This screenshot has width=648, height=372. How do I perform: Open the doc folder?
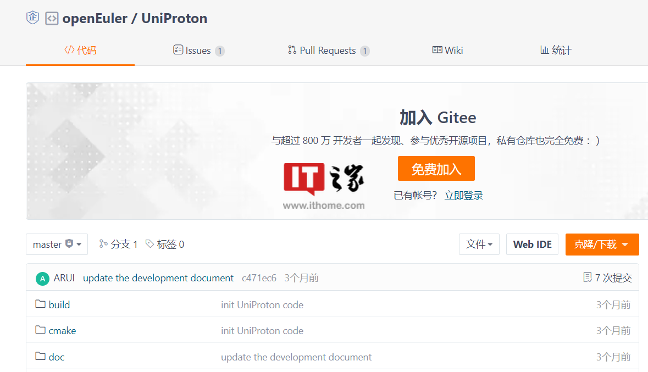(x=57, y=357)
